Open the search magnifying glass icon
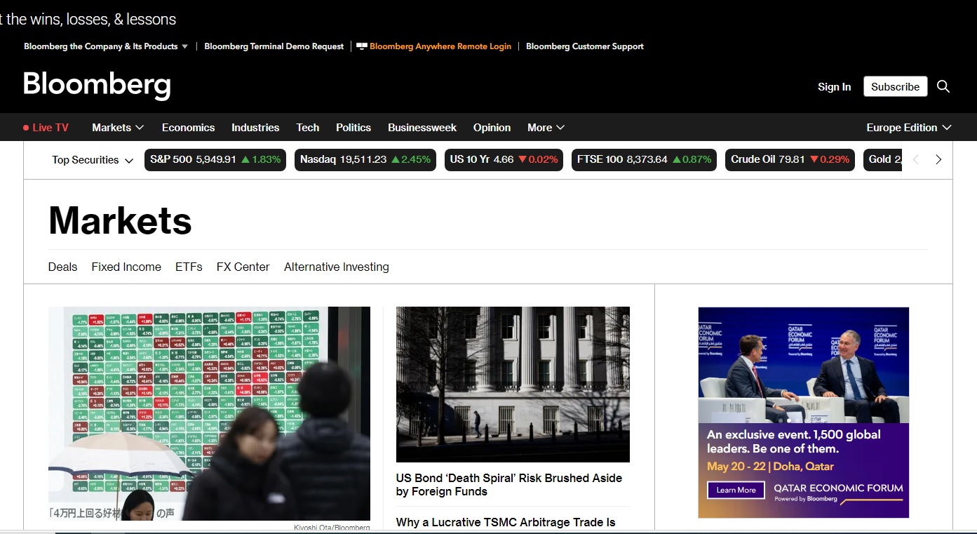 click(943, 86)
